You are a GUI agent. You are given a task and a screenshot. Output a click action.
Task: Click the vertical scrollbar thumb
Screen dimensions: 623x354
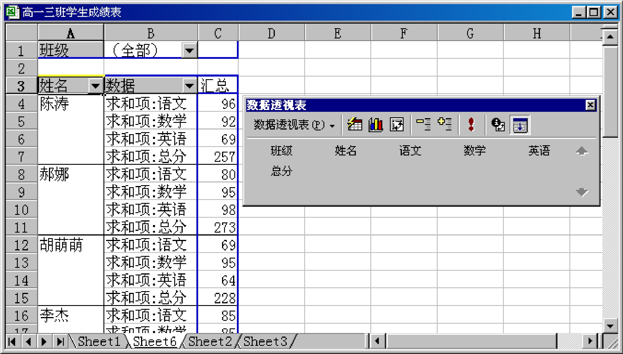[x=610, y=91]
